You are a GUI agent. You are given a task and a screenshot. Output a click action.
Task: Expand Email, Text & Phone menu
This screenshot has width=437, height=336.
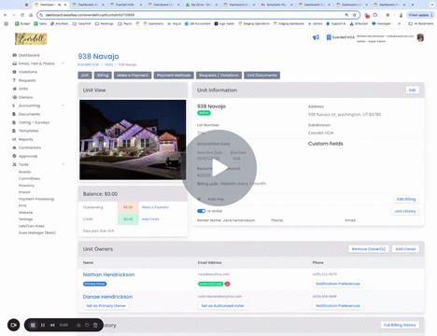(x=63, y=63)
